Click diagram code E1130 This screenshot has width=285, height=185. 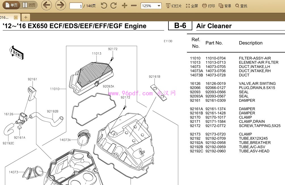pos(168,41)
